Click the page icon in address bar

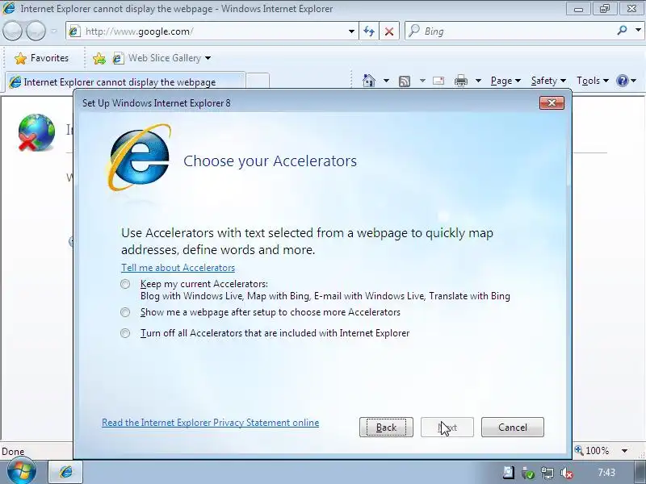tap(74, 31)
